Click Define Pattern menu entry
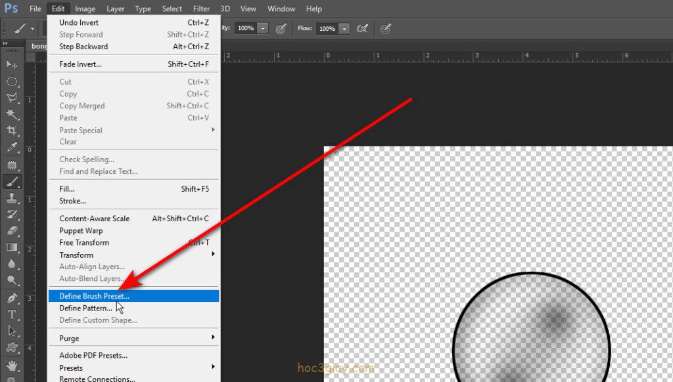673x382 pixels. 85,308
